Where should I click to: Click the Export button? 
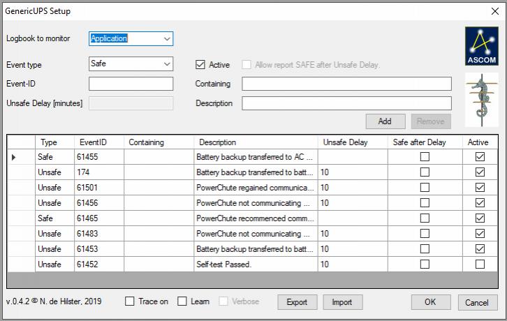297,302
